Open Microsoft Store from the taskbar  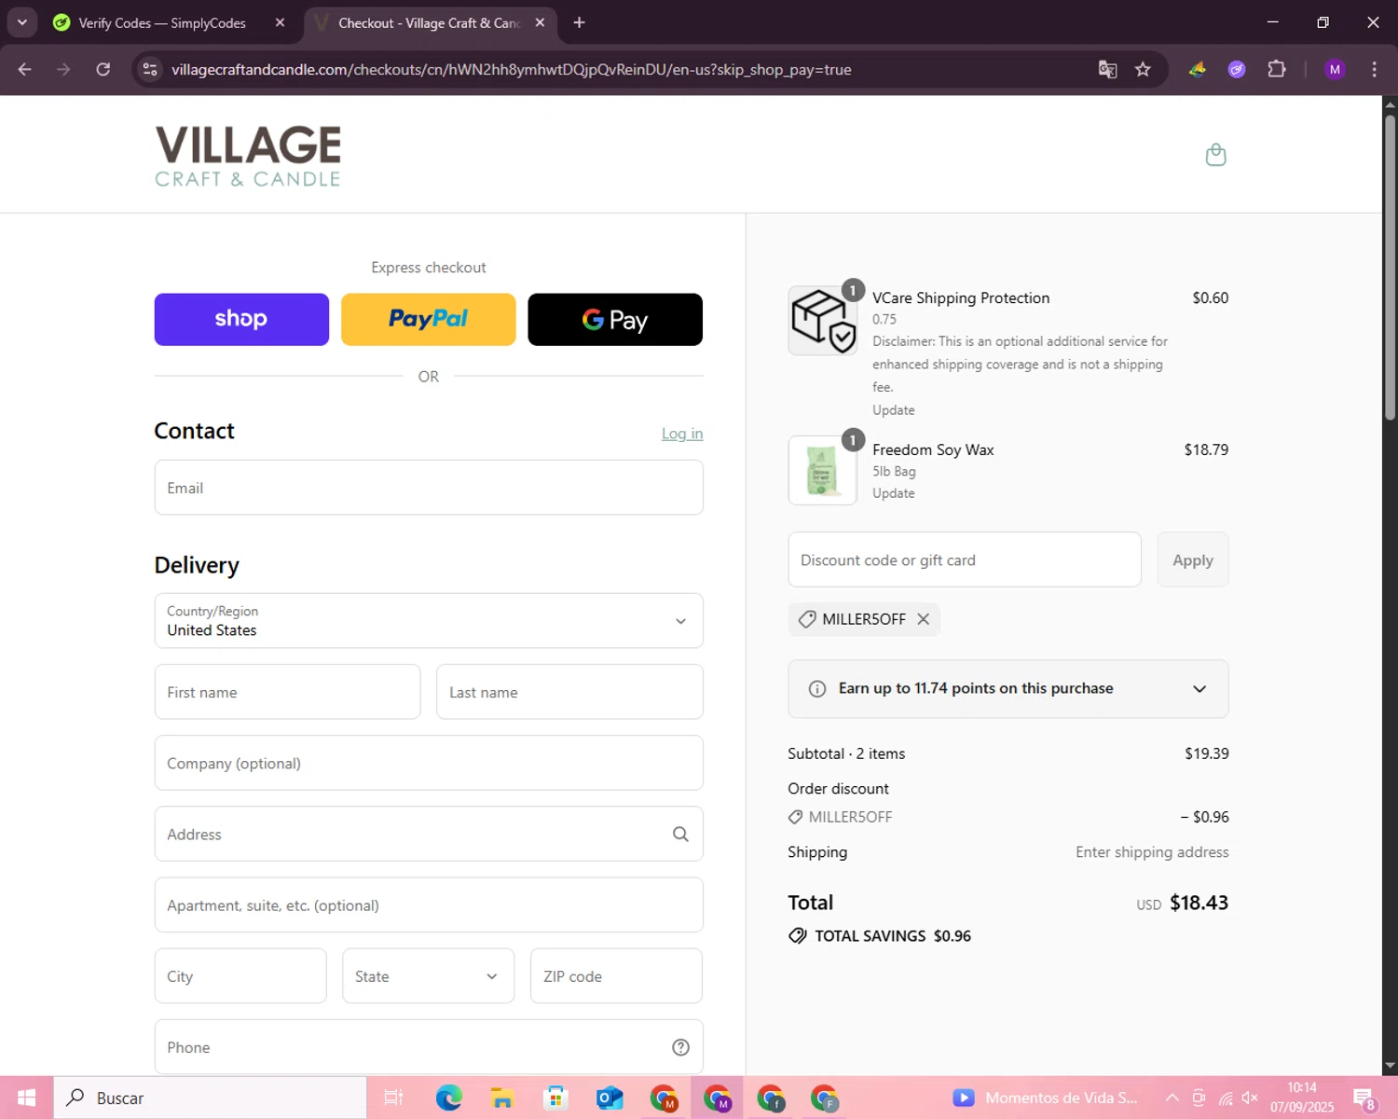click(x=555, y=1098)
